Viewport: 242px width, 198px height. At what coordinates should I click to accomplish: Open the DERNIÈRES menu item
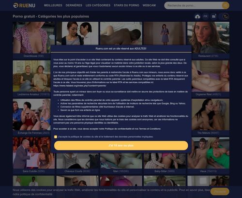[74, 5]
